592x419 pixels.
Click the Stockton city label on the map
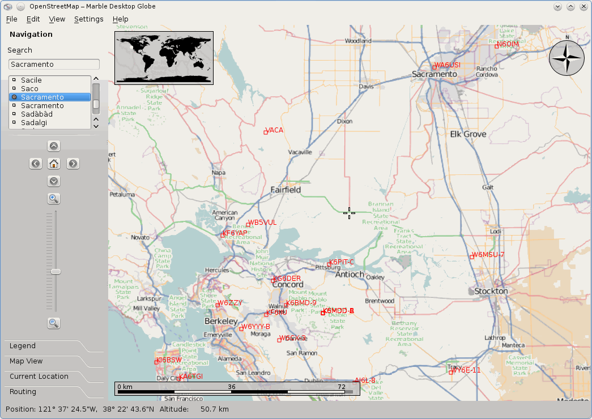click(491, 291)
